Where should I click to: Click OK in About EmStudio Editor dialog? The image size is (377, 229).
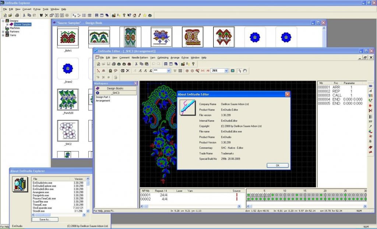278,165
